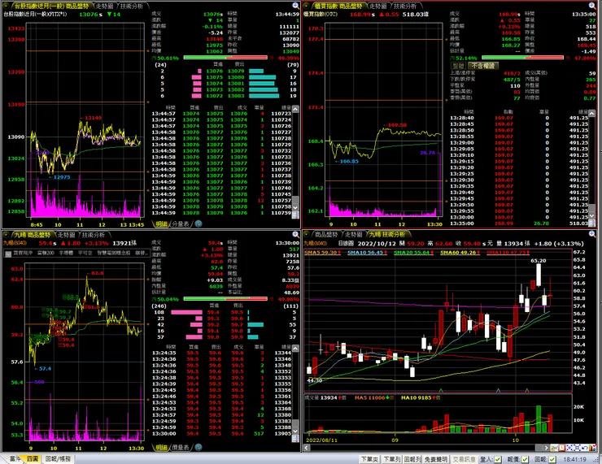Image resolution: width=602 pixels, height=464 pixels.
Task: Click futures inner/outer ratio bar
Action: [x=225, y=58]
